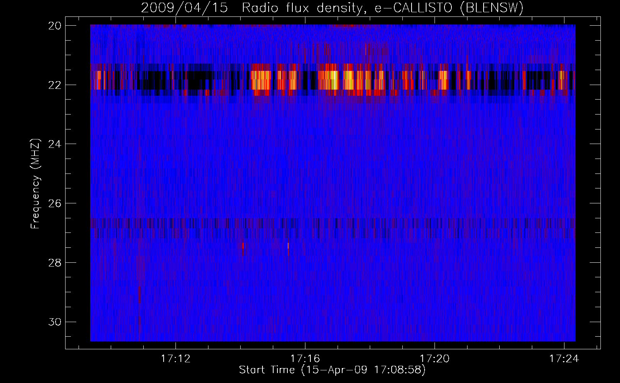Screen dimensions: 620x383
Task: Click the 17:16 time tick label
Action: [305, 359]
